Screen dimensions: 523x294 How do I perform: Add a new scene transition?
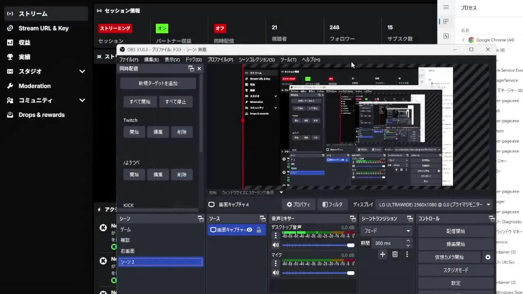tap(382, 254)
